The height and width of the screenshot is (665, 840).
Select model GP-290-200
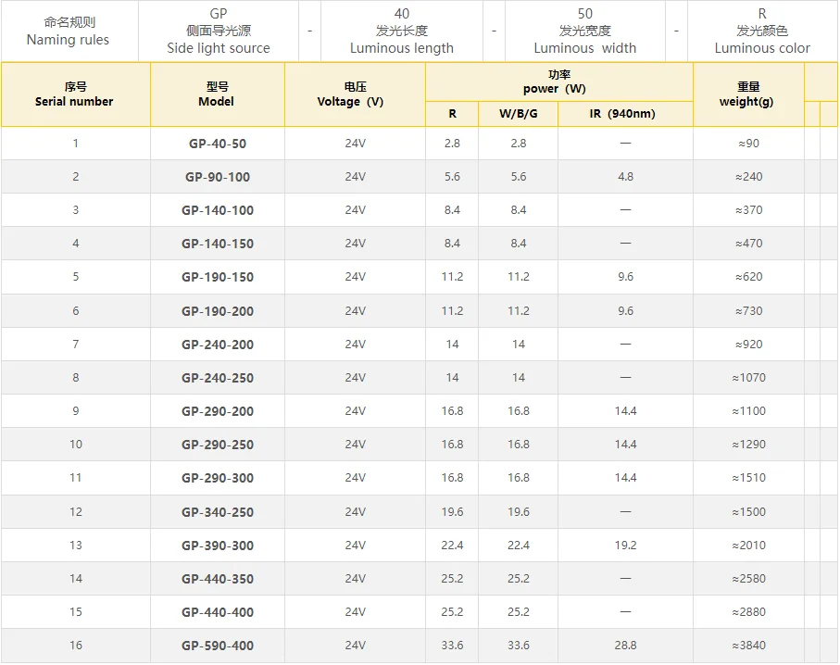[218, 411]
